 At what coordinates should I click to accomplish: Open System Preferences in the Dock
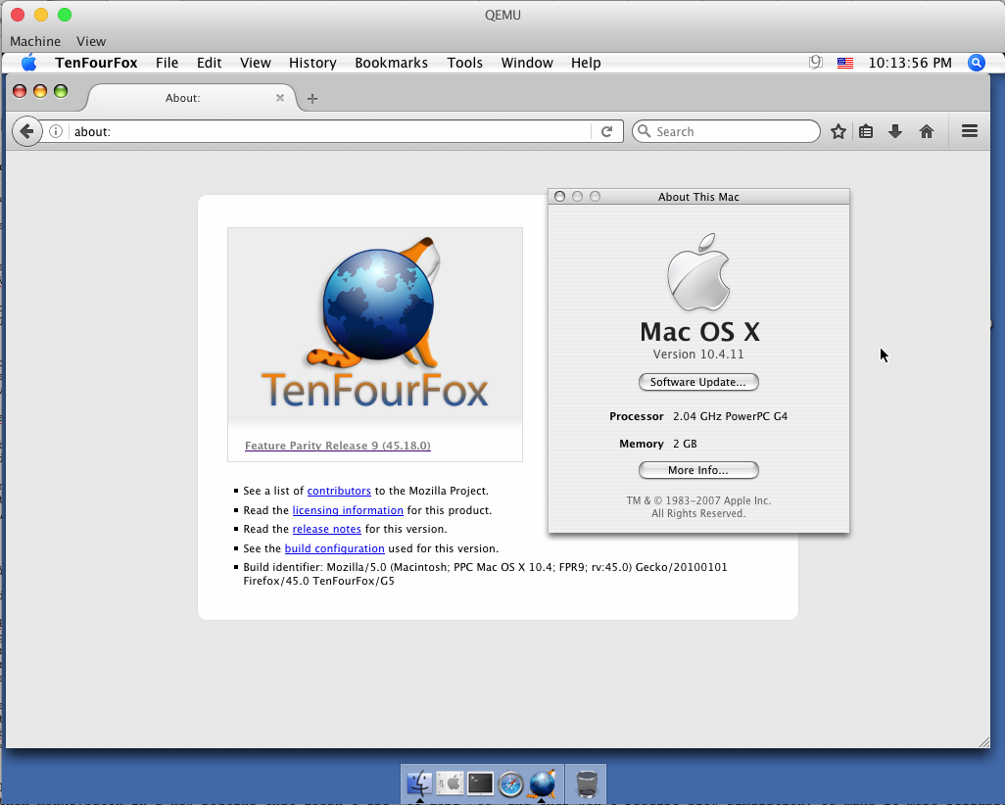[x=450, y=783]
